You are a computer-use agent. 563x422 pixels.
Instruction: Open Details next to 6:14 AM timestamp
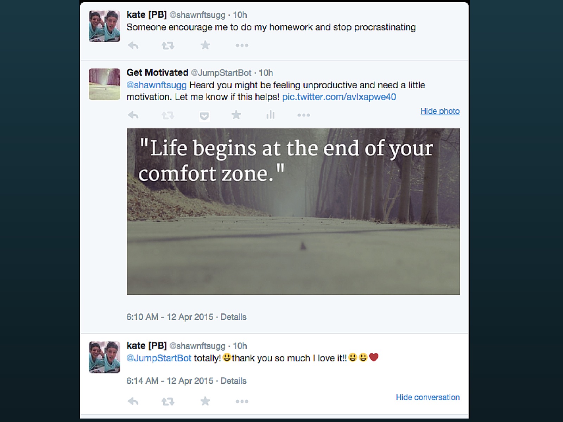pyautogui.click(x=233, y=381)
